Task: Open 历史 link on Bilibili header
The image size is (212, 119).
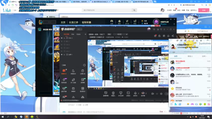Action: click(x=188, y=10)
